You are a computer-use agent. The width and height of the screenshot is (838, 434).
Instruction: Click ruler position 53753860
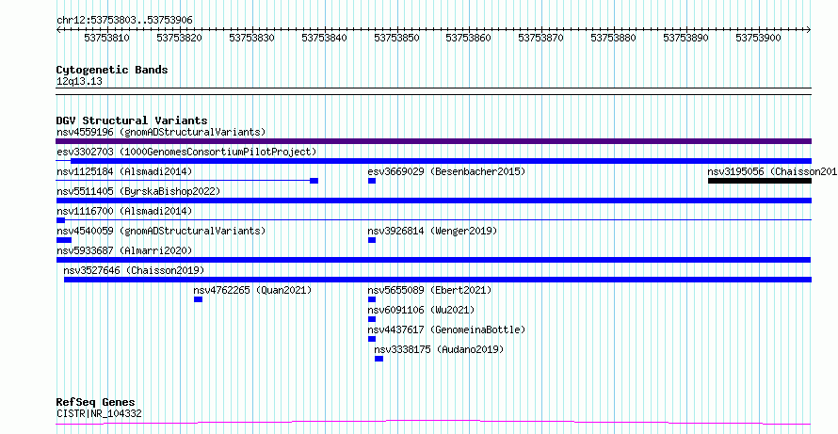click(468, 38)
